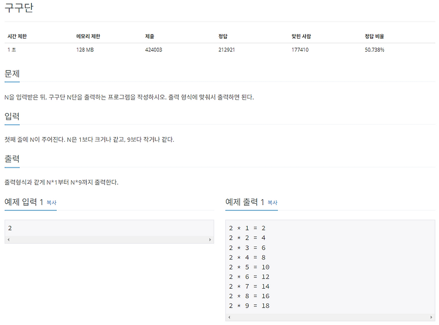
Task: Click the 정답 column header
Action: tap(223, 36)
